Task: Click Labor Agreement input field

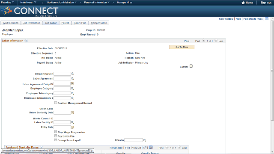Action: 62,79
